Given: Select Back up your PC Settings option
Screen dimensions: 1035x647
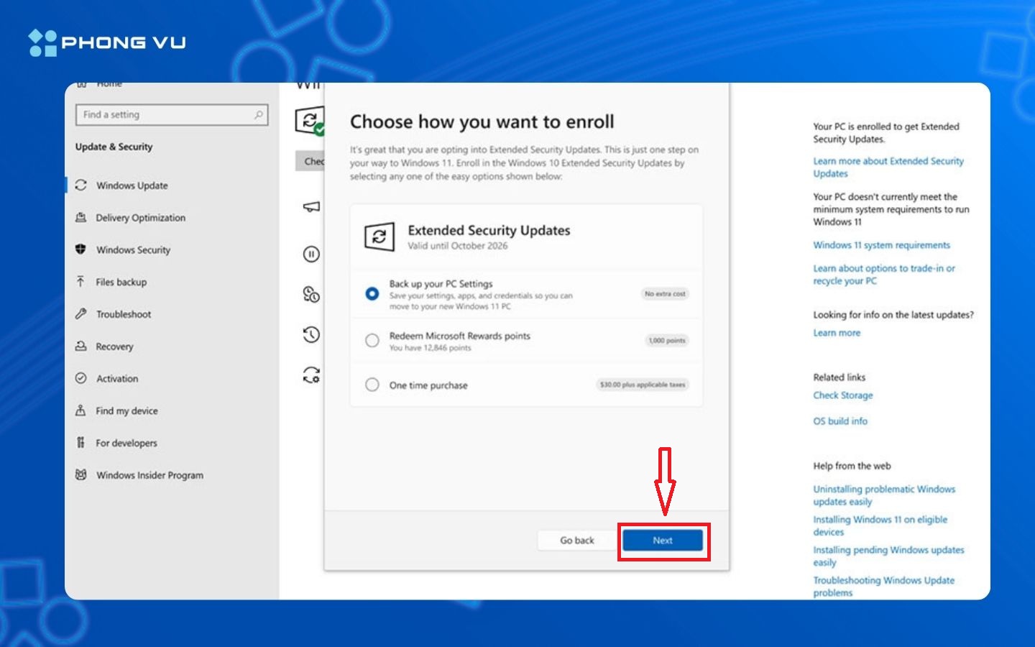Looking at the screenshot, I should 372,293.
